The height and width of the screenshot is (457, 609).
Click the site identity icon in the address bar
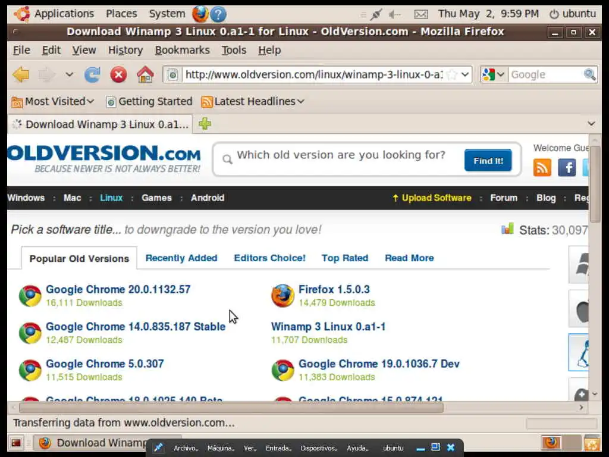[x=173, y=74]
